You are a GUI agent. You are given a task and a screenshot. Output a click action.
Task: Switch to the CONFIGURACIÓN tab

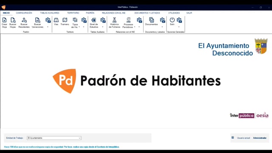(x=24, y=13)
